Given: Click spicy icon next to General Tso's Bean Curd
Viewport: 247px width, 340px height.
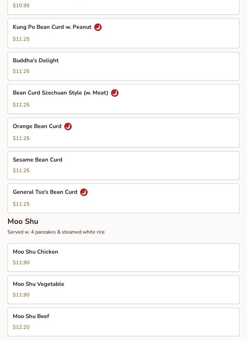Looking at the screenshot, I should tap(84, 192).
